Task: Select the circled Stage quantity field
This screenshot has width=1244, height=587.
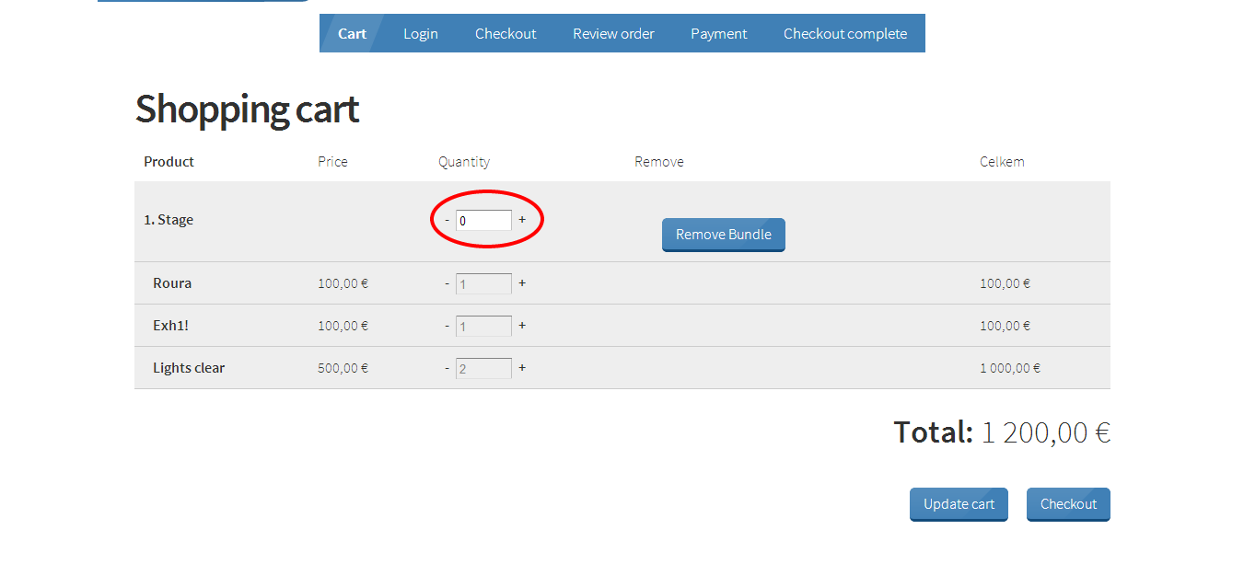Action: (x=483, y=220)
